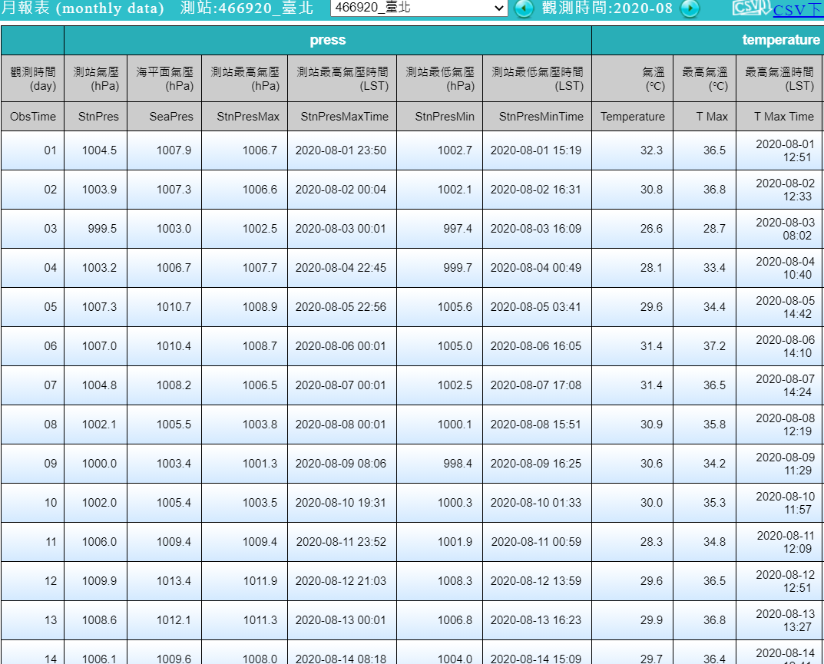The image size is (824, 664).
Task: Click the ObsTime column header
Action: 33,117
